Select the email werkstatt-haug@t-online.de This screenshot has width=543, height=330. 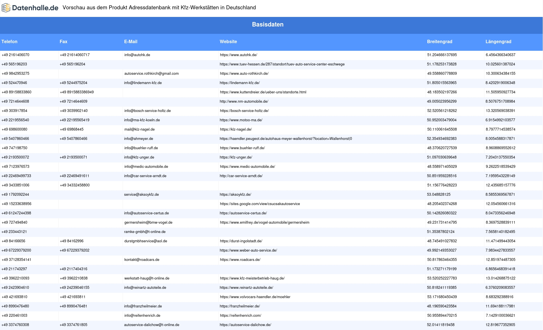[x=147, y=278]
